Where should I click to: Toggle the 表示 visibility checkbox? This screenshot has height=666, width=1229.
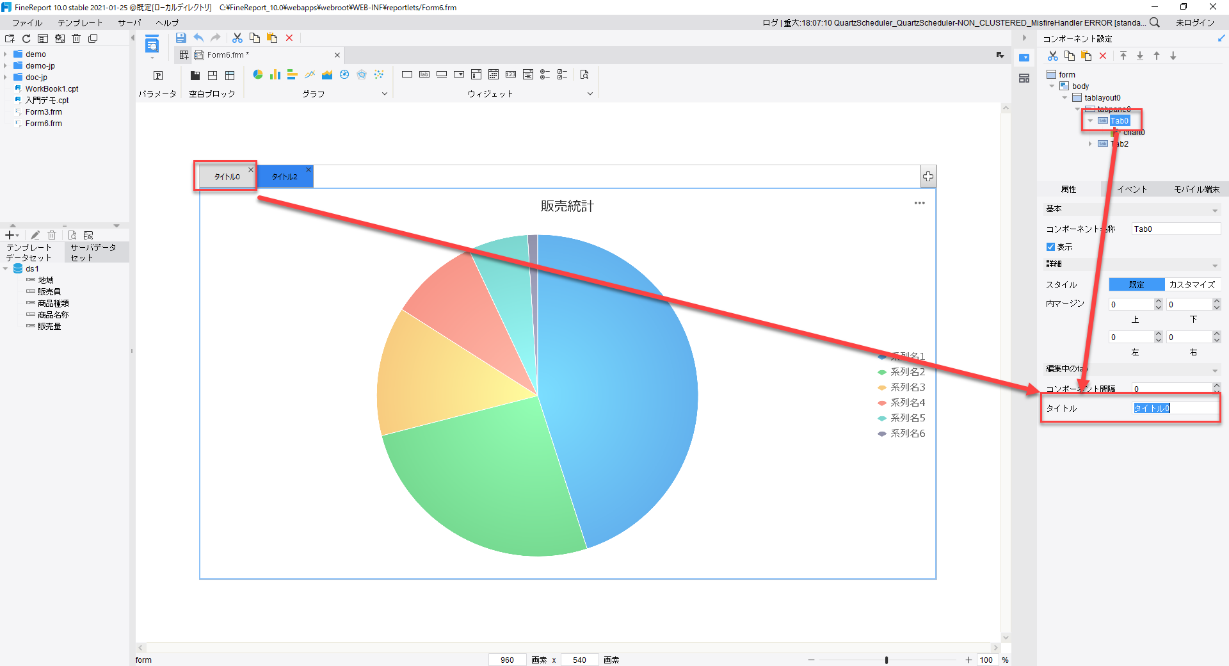(1050, 247)
